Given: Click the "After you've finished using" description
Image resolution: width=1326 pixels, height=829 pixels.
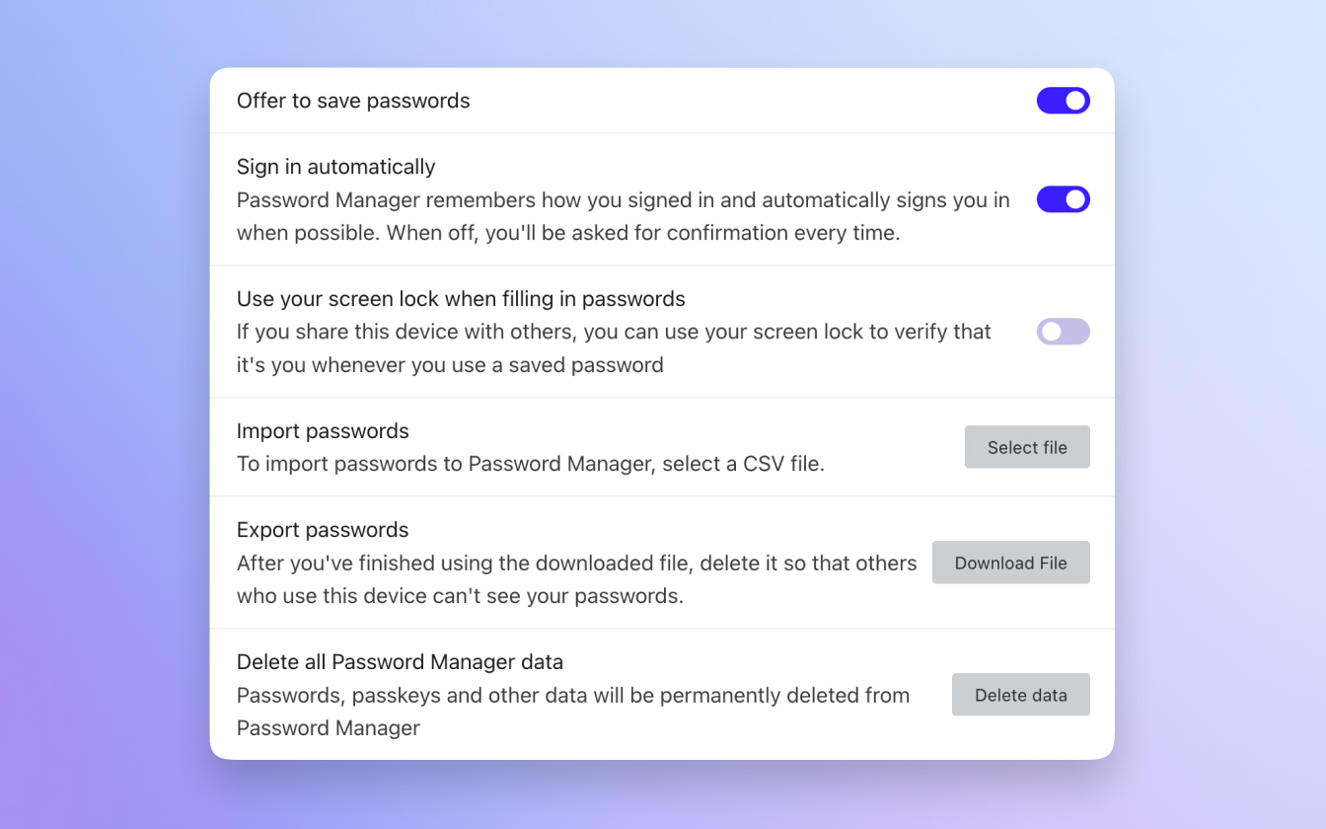Looking at the screenshot, I should 576,564.
